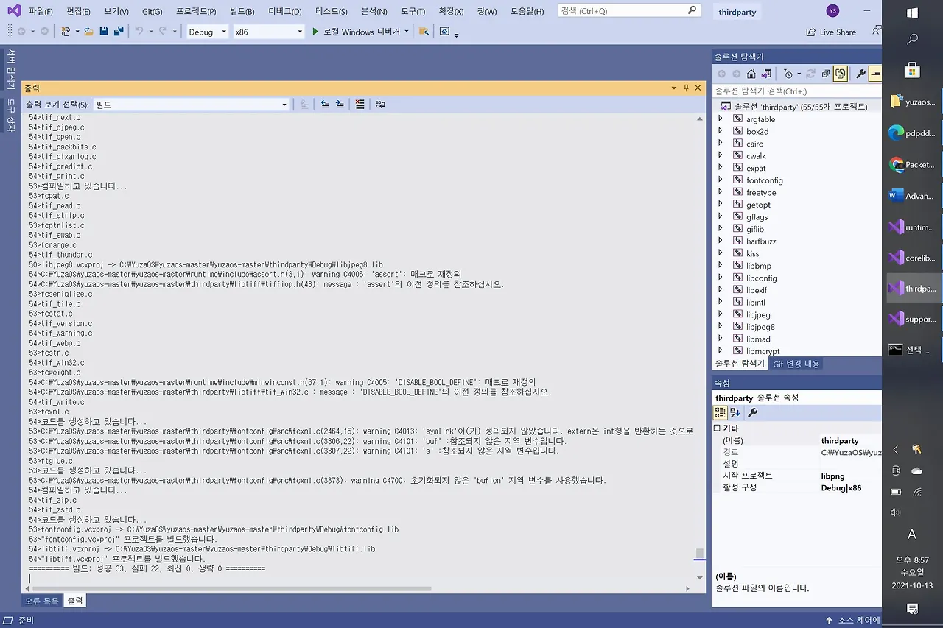Image resolution: width=943 pixels, height=628 pixels.
Task: Open the Debug configuration dropdown
Action: click(207, 32)
